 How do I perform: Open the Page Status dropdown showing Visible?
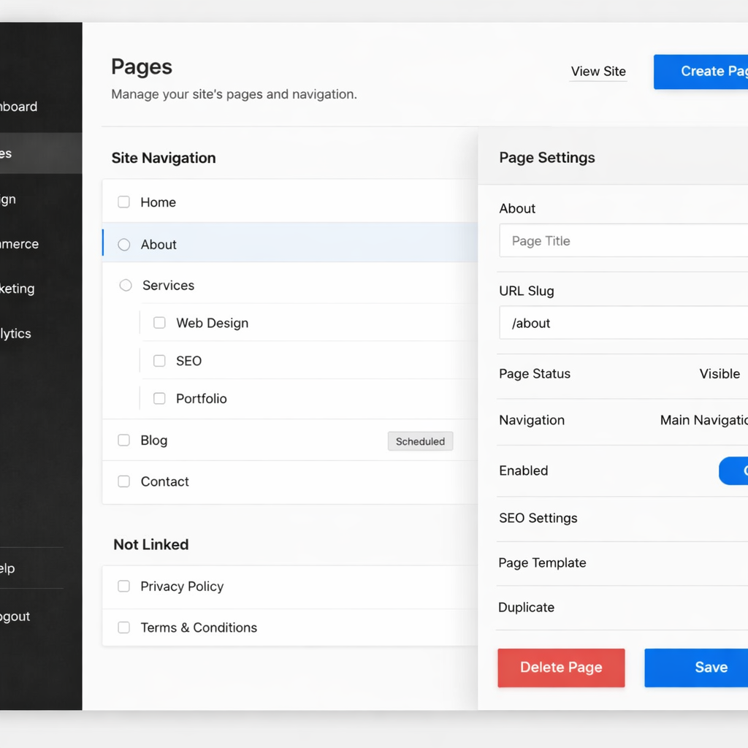click(x=720, y=374)
